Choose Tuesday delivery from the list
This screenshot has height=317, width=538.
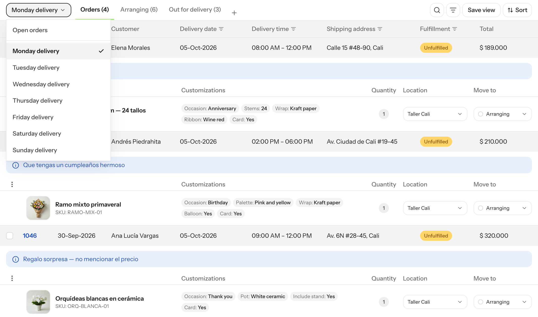click(x=58, y=68)
